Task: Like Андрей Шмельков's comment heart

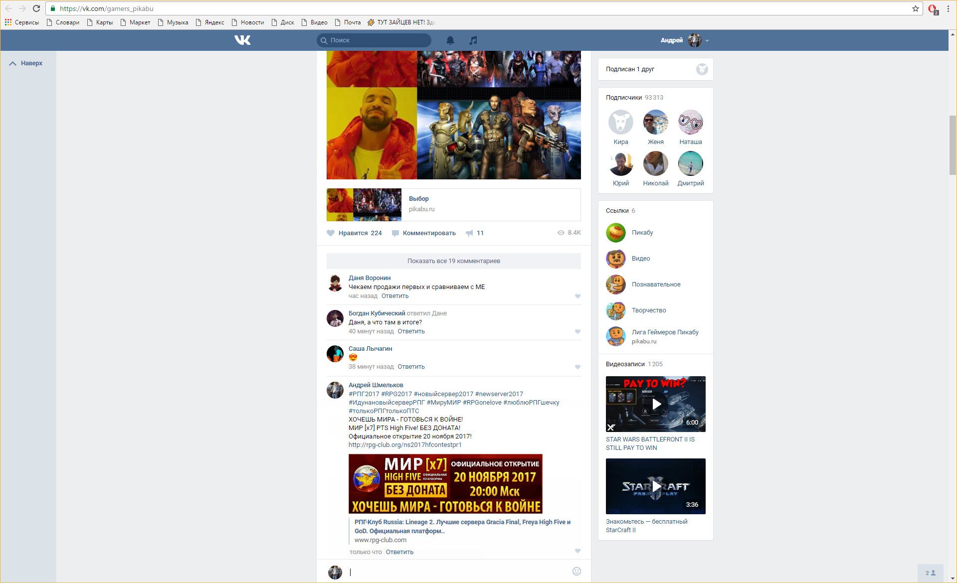Action: point(577,551)
